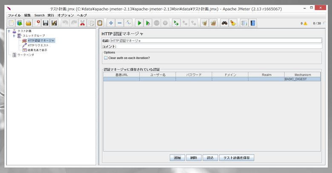
Task: Click the 削除 button
Action: click(194, 158)
